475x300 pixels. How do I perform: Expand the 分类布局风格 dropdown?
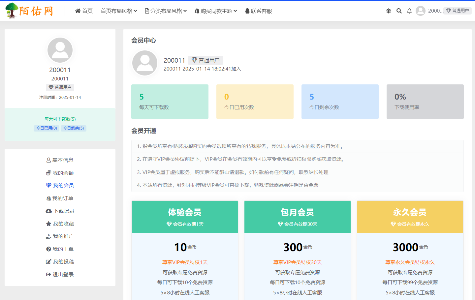pyautogui.click(x=166, y=11)
